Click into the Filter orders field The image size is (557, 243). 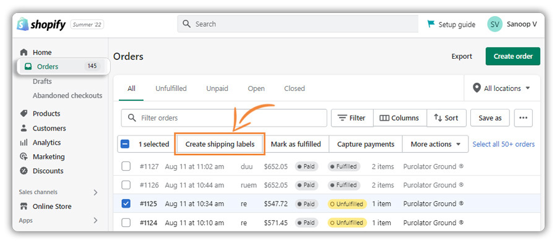(224, 117)
